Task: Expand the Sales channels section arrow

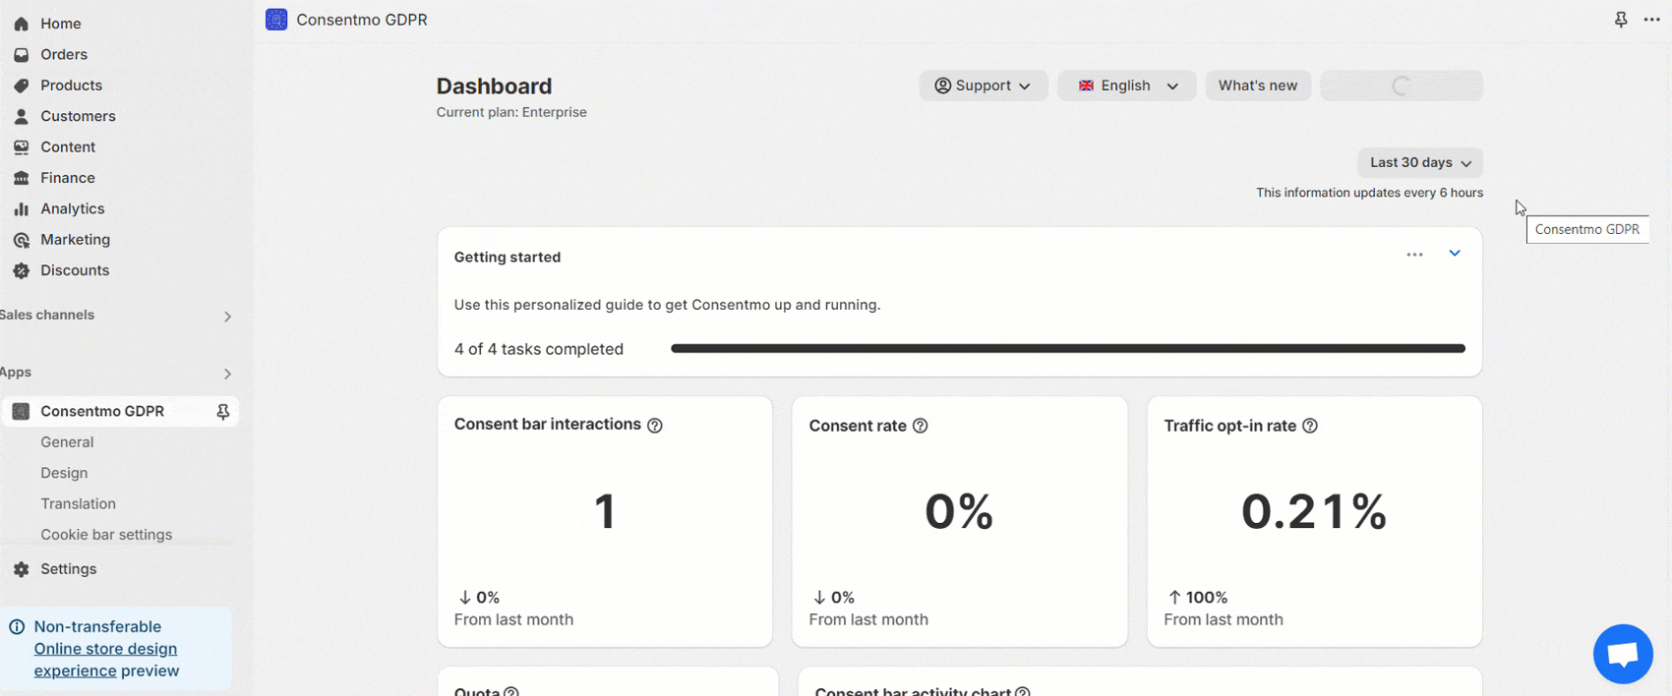Action: [227, 317]
